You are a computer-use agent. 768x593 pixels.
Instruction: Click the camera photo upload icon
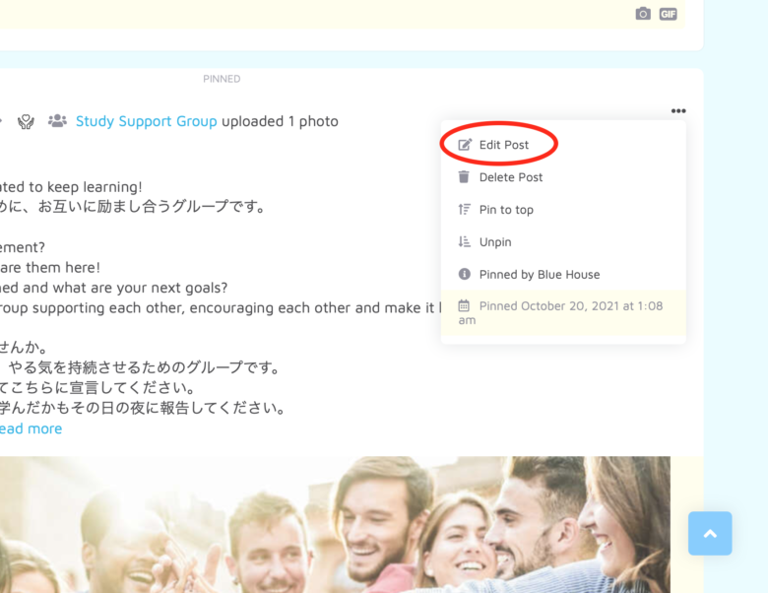click(643, 14)
